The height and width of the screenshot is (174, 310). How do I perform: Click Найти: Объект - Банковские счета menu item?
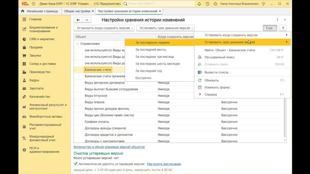click(x=243, y=50)
